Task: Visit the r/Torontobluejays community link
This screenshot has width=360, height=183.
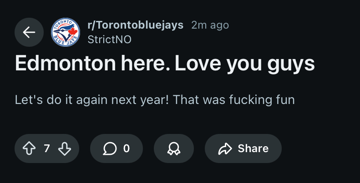Action: [136, 25]
